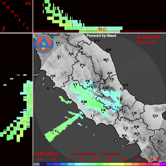Click the -20 value on dBZ scale
166x166 pixels.
coord(39,159)
